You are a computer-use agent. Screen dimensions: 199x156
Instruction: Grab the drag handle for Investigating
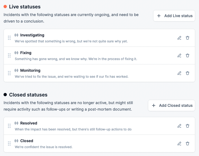pos(9,38)
